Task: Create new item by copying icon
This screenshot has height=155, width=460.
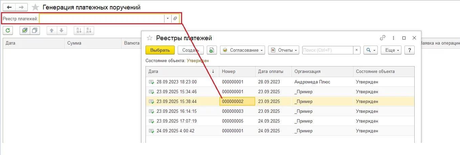Action: point(212,50)
